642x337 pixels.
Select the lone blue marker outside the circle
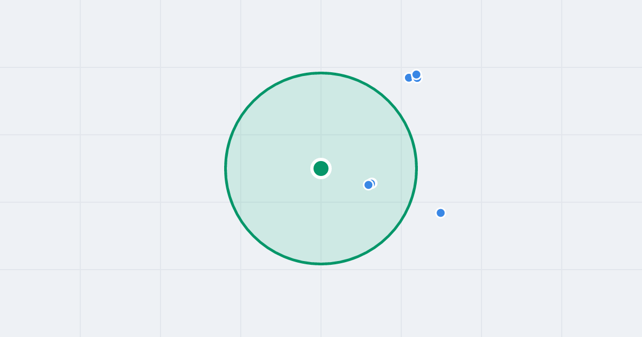click(441, 213)
